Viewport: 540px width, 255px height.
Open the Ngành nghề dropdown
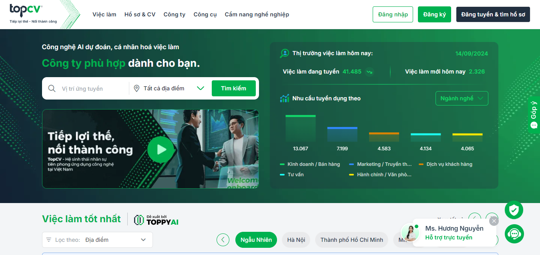(462, 98)
